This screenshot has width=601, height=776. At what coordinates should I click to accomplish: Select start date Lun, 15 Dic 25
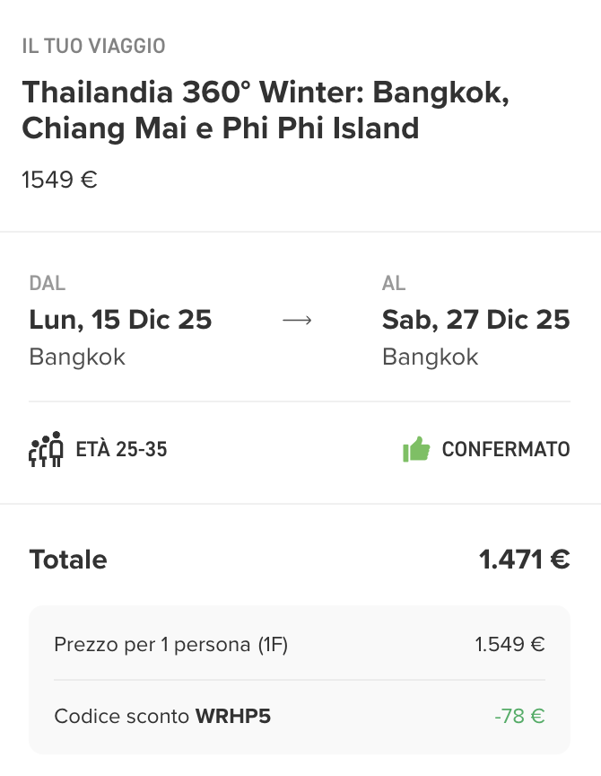pos(120,320)
